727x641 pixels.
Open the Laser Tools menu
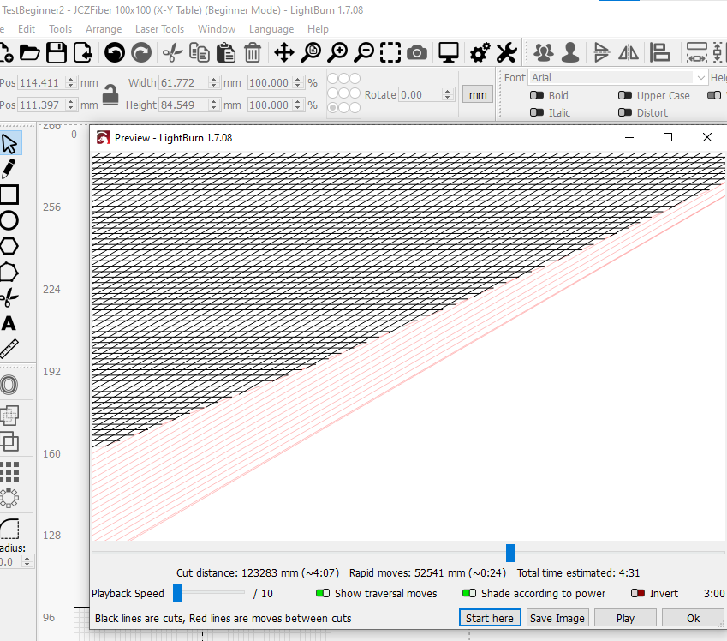tap(158, 28)
